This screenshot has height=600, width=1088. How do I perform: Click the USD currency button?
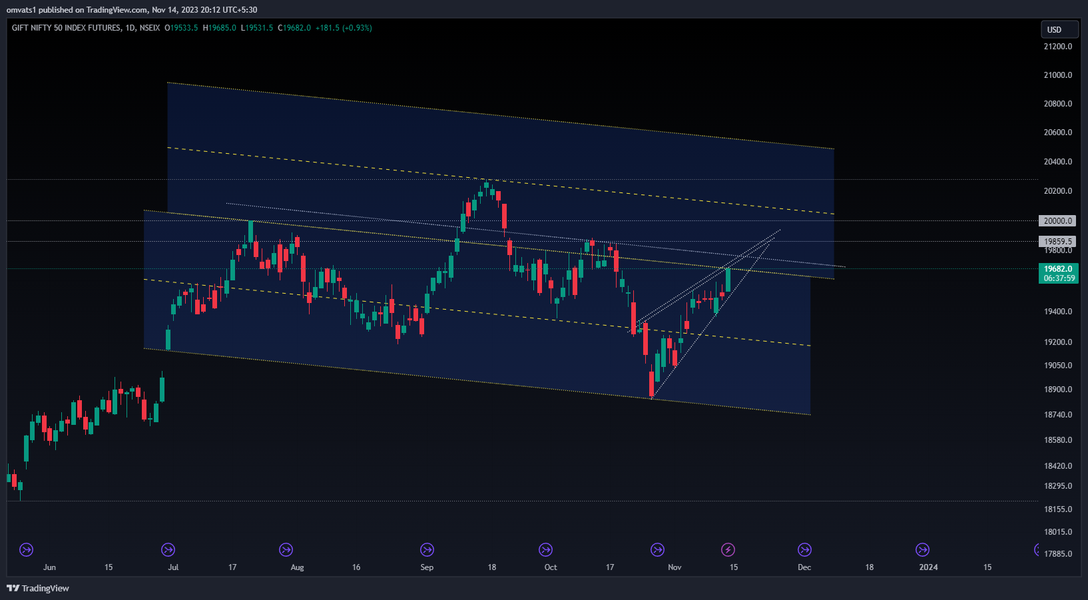[1059, 29]
